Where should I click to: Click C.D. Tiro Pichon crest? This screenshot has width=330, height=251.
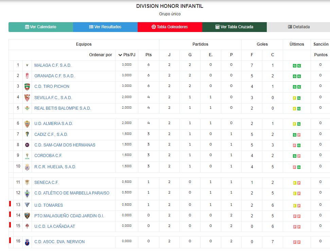[x=27, y=87]
